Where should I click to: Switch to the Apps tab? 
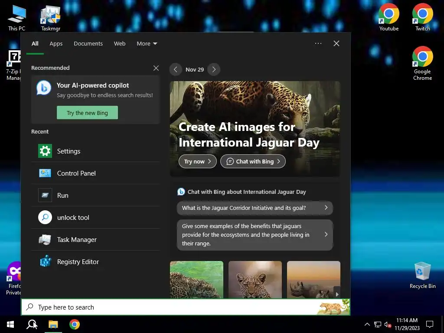click(x=56, y=44)
